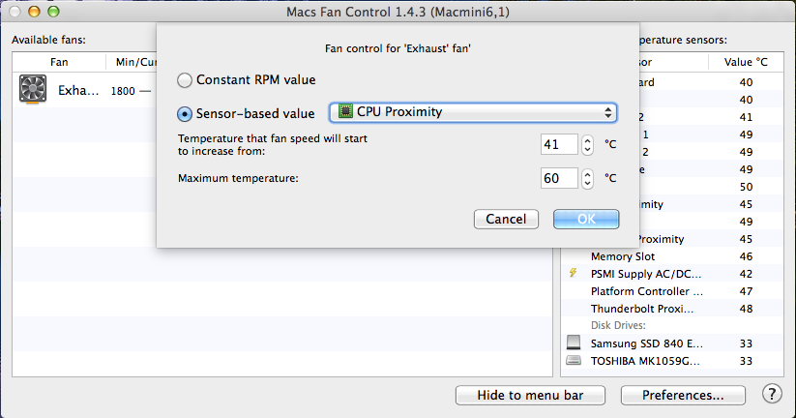The height and width of the screenshot is (418, 796).
Task: Confirm fan settings with OK
Action: point(586,219)
